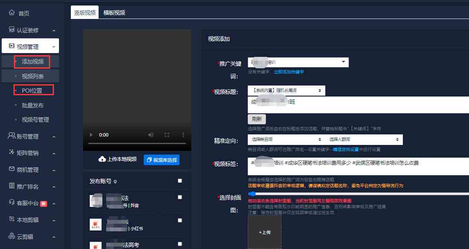This screenshot has width=469, height=249.
Task: Click the 视频管理 film icon
Action: [12, 46]
